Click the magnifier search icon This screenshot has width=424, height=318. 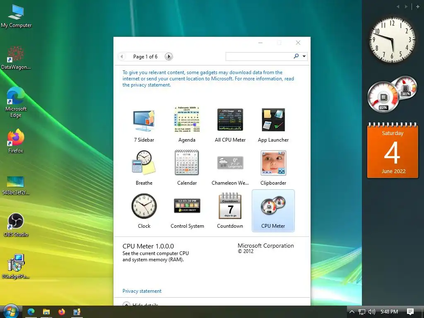(x=296, y=56)
